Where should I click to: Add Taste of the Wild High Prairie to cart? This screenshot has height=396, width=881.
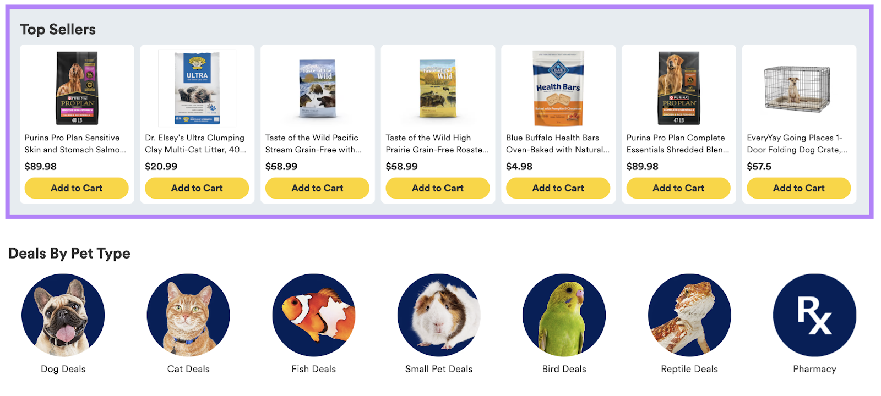[438, 188]
